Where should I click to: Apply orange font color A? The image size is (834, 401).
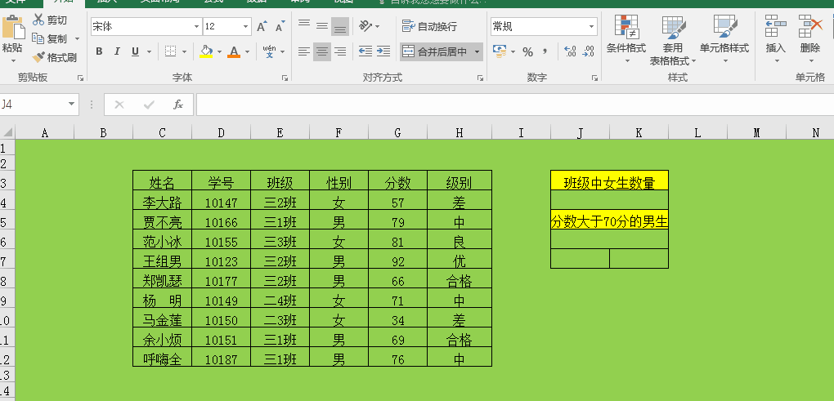pos(234,51)
